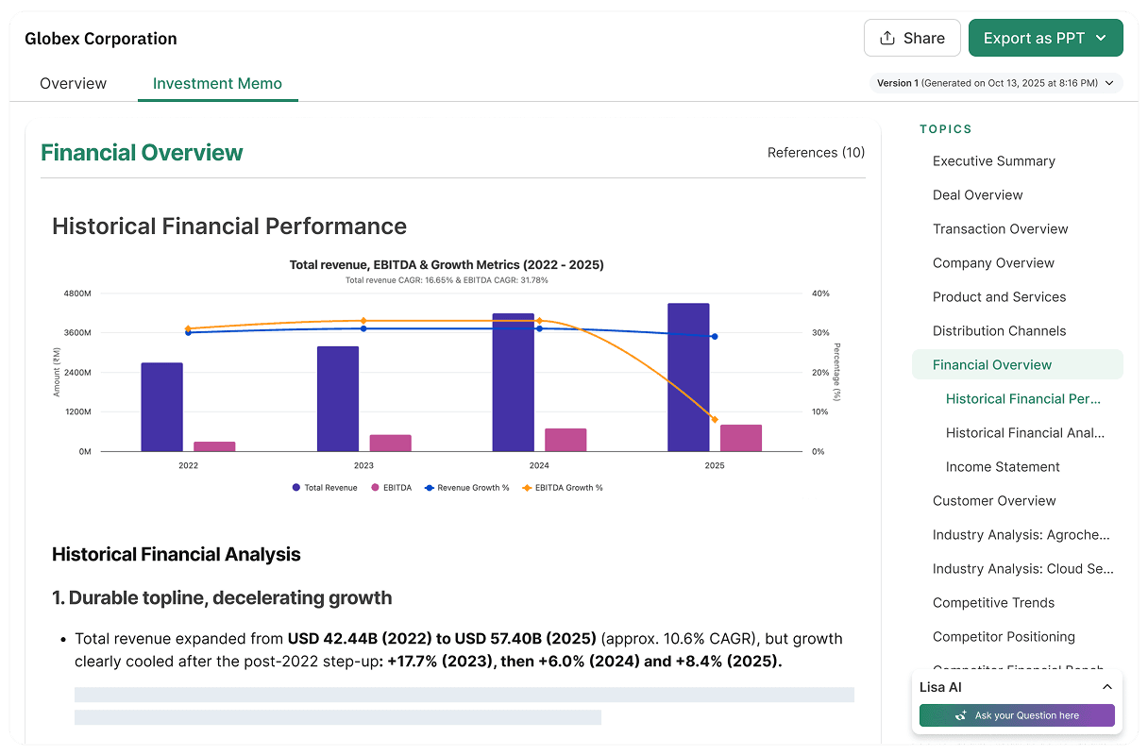Open Historical Financial Anal... subtopic
This screenshot has width=1148, height=755.
[x=1025, y=433]
